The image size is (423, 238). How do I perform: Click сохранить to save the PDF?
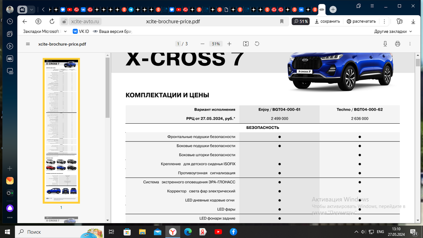point(327,21)
